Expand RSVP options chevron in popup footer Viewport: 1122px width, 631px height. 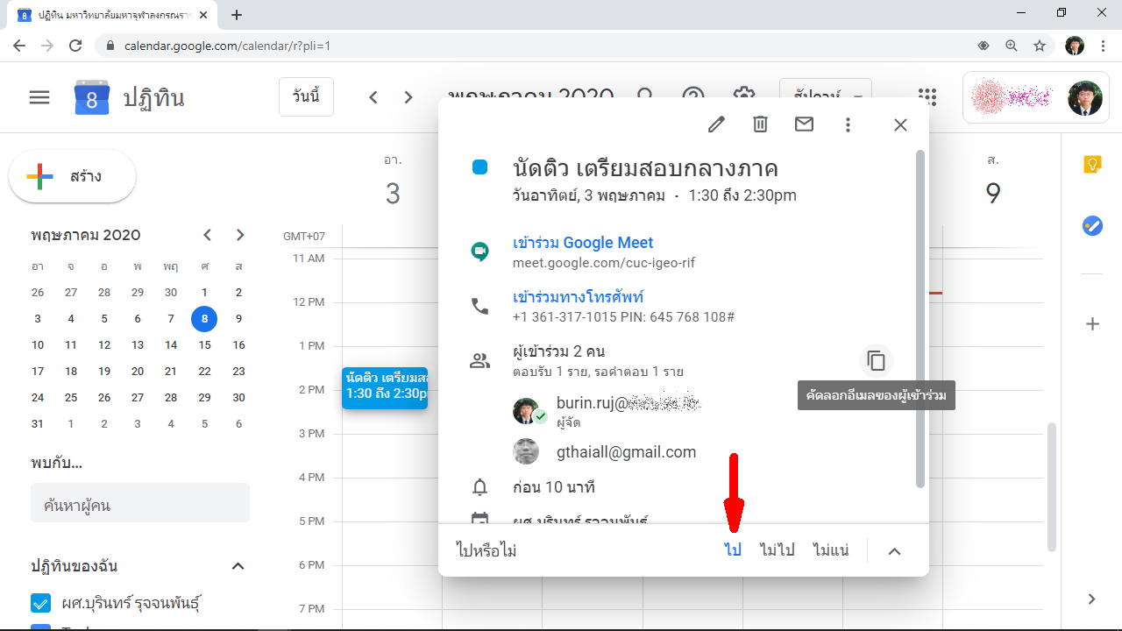[894, 551]
